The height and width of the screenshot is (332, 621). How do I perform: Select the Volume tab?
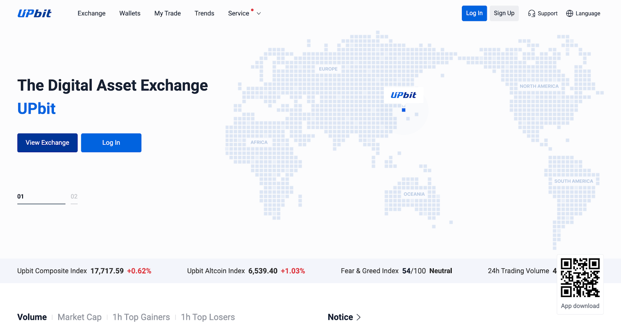point(32,317)
